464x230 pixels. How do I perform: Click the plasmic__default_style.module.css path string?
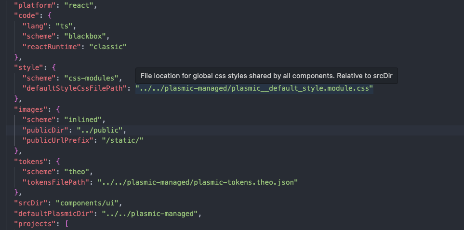(x=254, y=88)
